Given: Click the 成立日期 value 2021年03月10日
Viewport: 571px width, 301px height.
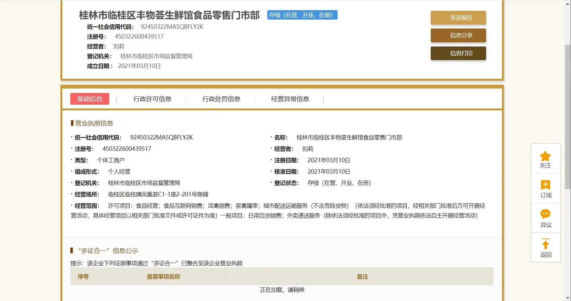Looking at the screenshot, I should coord(139,66).
